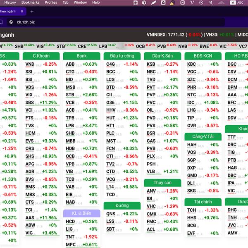Open the TCB stock in Bank column
Screen dimensions: 248x248
[x=70, y=179]
